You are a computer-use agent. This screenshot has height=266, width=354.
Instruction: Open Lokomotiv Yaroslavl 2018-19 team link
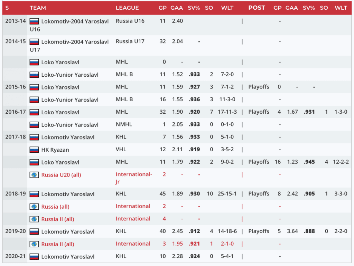[x=68, y=194]
